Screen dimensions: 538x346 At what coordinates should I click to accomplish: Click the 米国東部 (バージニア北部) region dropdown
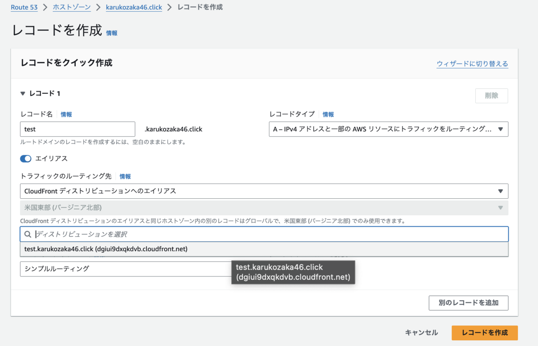264,208
